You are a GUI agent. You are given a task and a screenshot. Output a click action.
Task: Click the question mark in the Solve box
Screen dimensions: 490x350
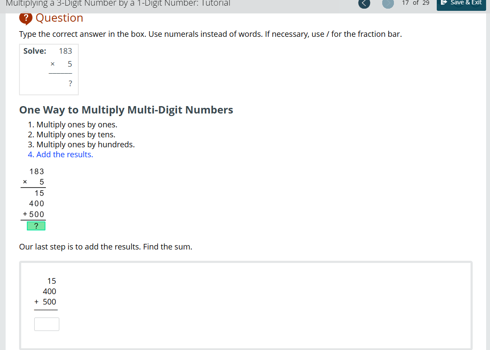(x=70, y=83)
